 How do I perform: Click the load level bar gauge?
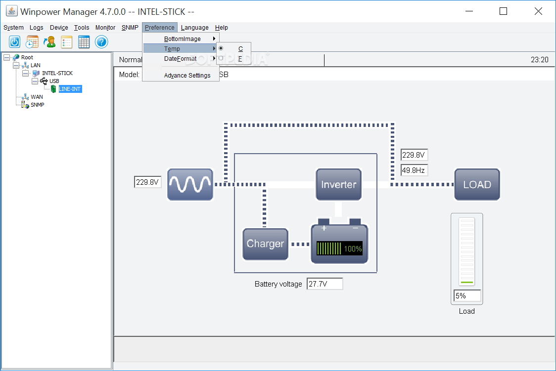coord(466,251)
